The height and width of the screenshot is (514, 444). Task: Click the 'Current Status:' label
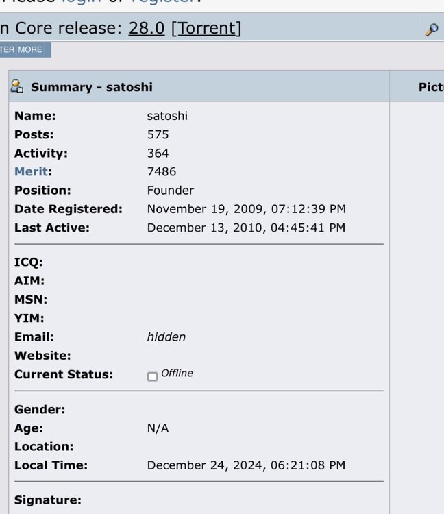point(64,374)
